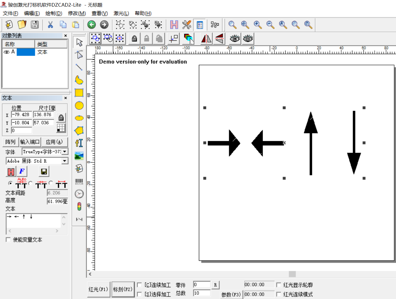The height and width of the screenshot is (299, 396).
Task: Click the blue F font settings icon
Action: click(x=22, y=172)
